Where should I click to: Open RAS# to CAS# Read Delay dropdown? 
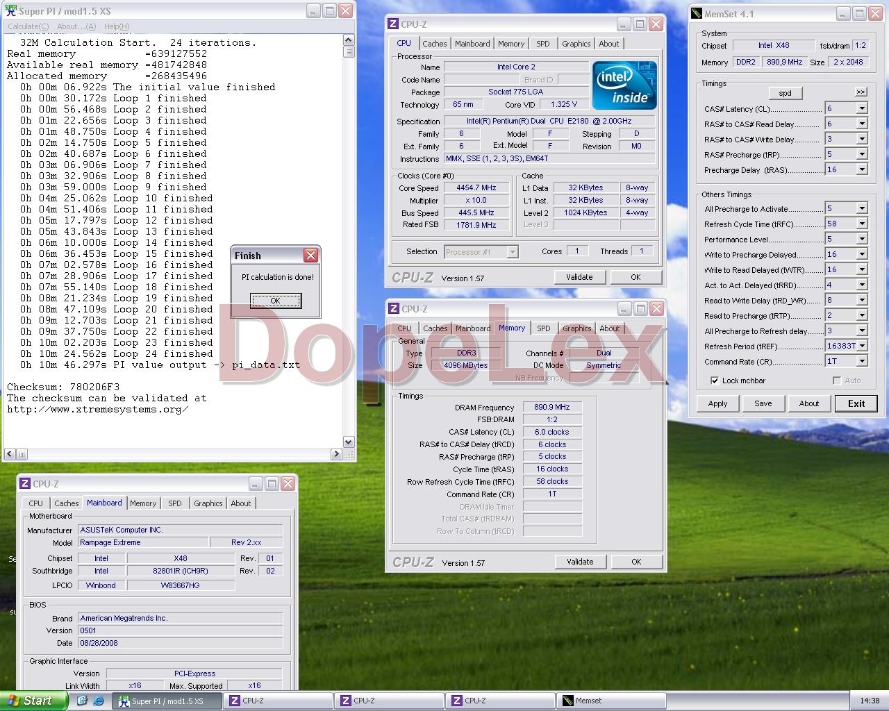(862, 124)
